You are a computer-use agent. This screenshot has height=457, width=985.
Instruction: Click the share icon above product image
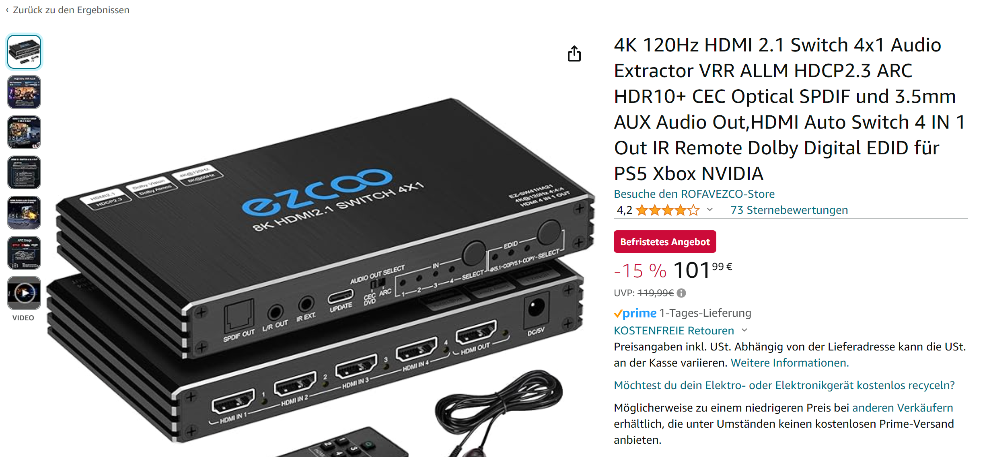tap(574, 53)
